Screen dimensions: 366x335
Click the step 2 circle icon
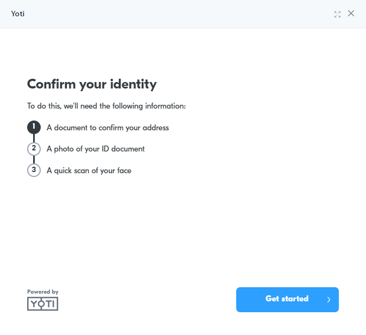pyautogui.click(x=34, y=149)
